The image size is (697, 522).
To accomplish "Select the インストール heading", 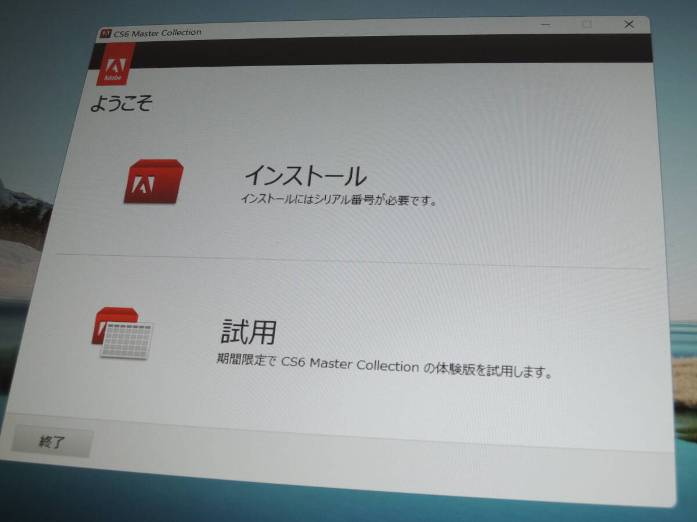I will (305, 176).
